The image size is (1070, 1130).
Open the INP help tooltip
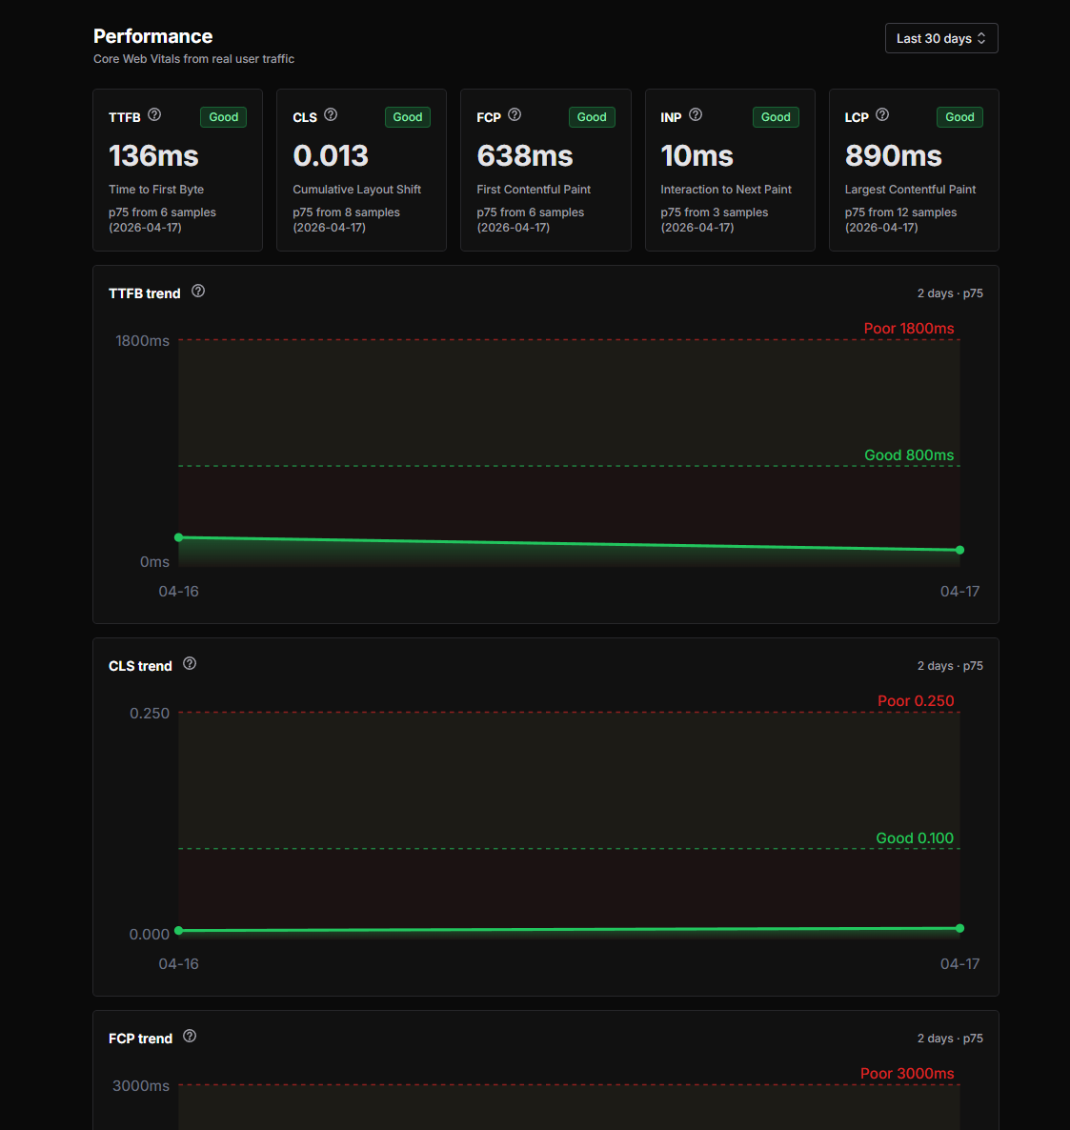coord(695,113)
